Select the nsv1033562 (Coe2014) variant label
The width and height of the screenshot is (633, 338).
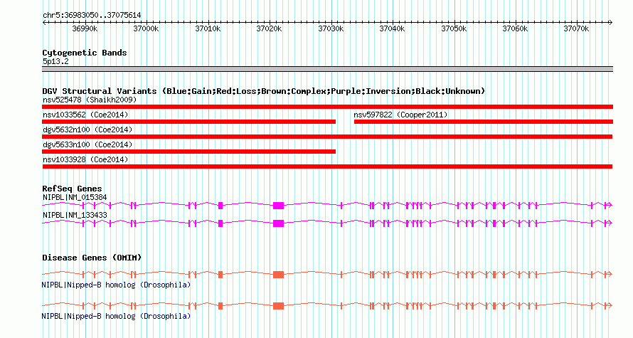[x=85, y=115]
